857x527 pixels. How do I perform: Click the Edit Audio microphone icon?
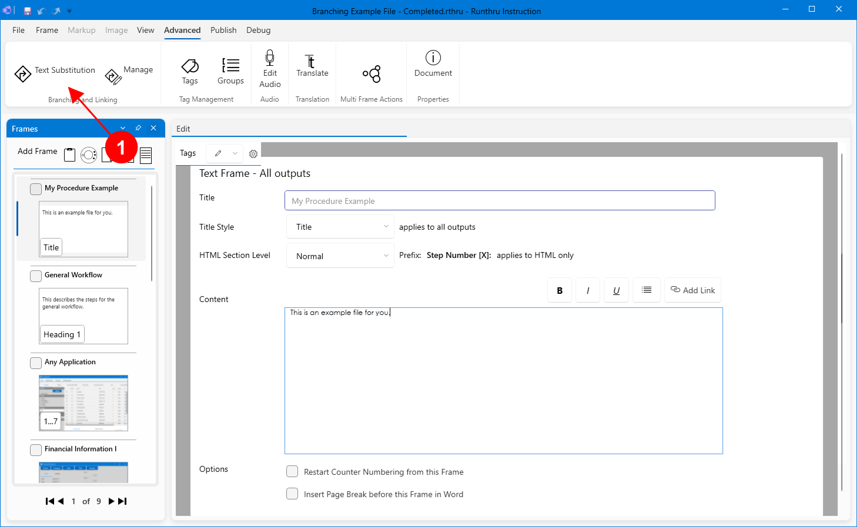[270, 58]
